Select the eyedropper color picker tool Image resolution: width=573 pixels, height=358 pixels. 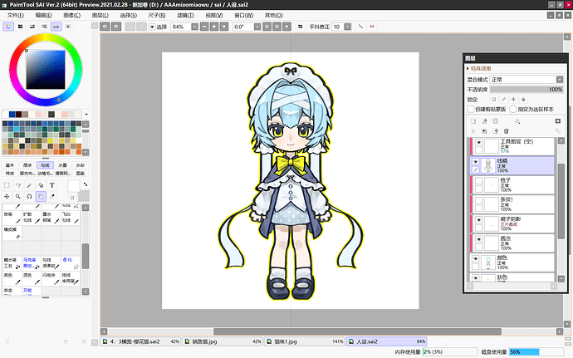pos(51,197)
